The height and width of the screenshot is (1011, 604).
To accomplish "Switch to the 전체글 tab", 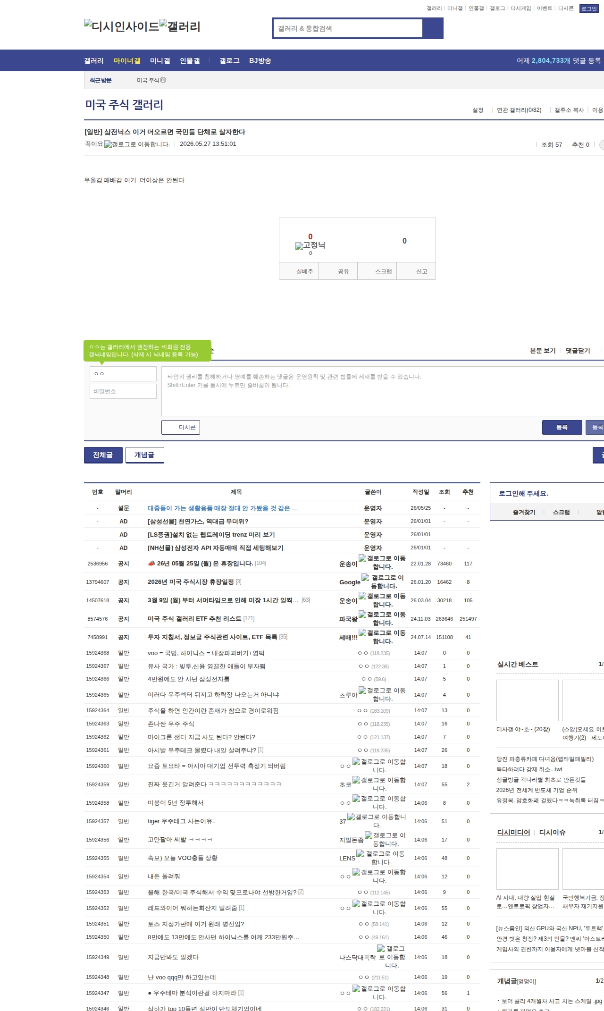I will click(x=103, y=455).
